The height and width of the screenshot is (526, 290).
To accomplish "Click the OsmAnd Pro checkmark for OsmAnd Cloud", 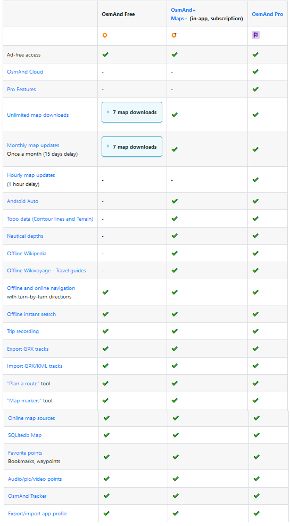I will coord(255,71).
